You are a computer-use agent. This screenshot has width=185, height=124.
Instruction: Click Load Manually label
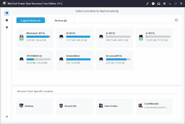[x=151, y=104]
